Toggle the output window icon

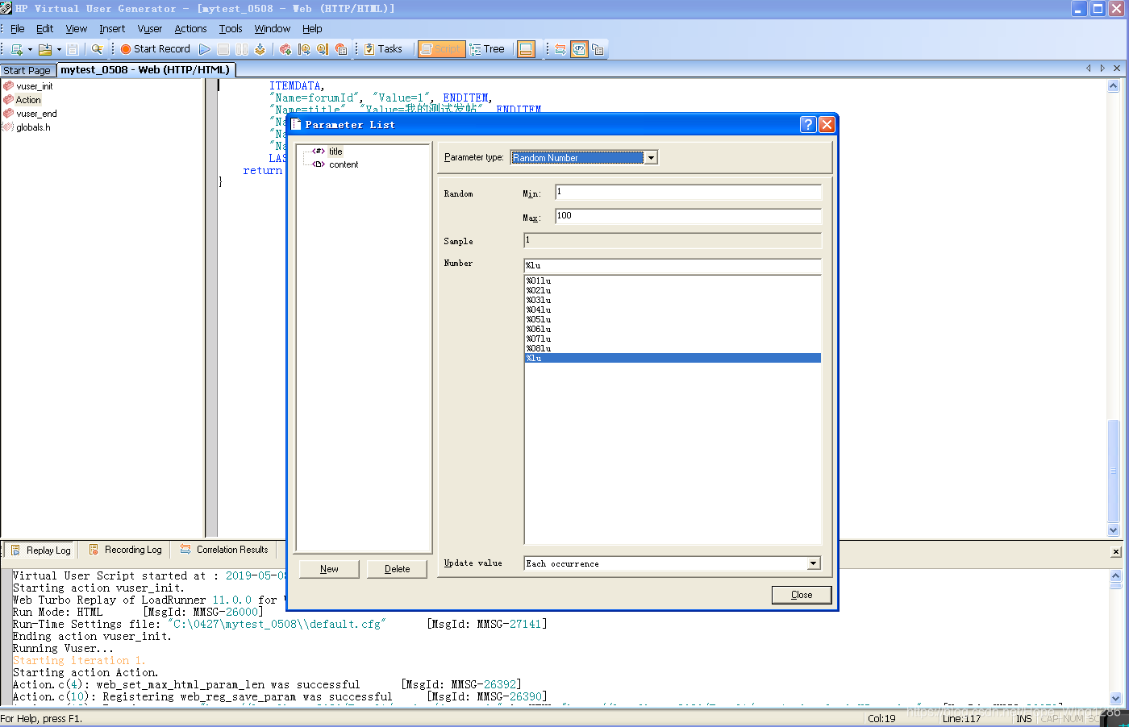point(526,49)
